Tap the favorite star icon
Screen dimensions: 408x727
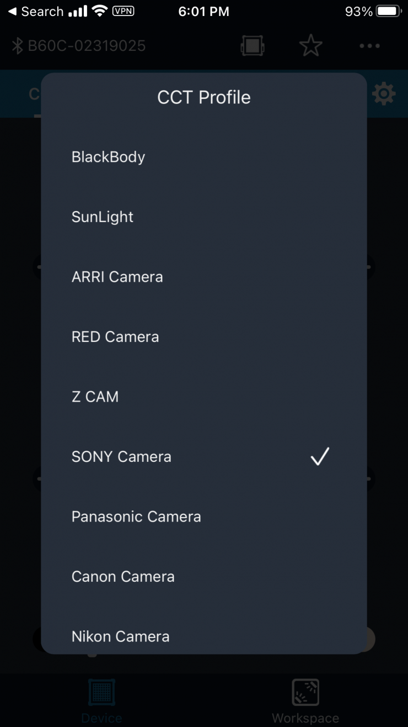click(311, 46)
